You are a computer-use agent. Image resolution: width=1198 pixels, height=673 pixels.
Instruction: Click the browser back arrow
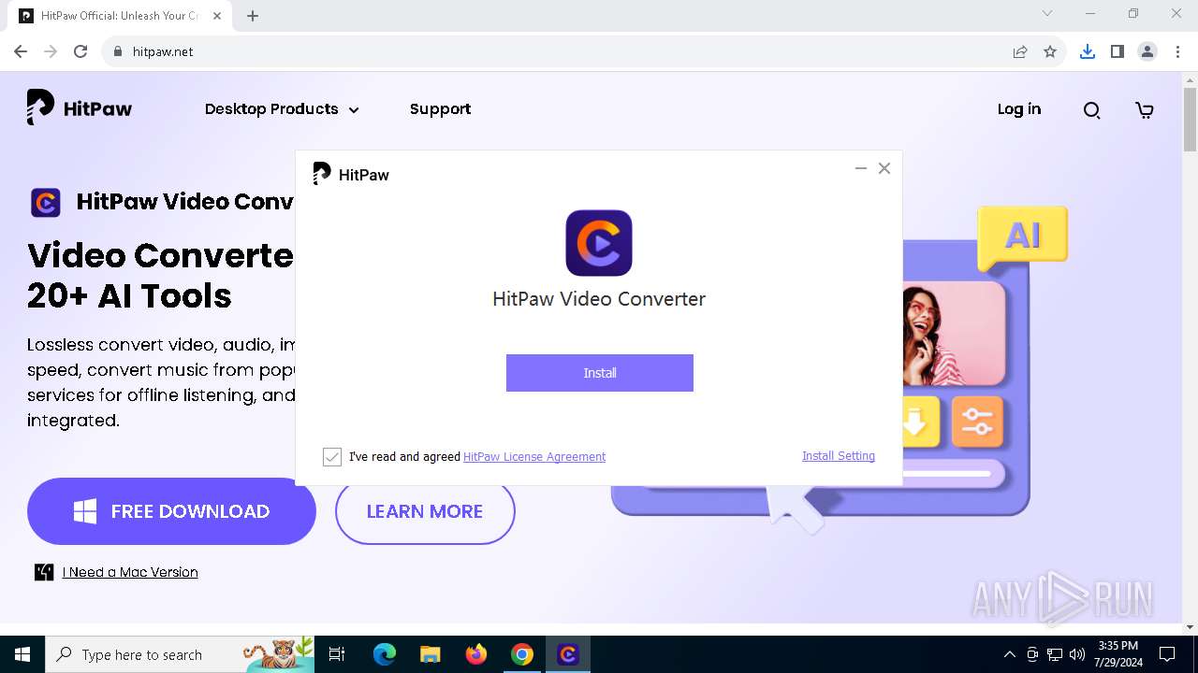(21, 51)
